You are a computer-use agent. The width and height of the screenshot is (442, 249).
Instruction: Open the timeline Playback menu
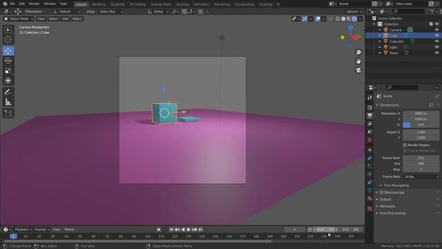click(23, 230)
